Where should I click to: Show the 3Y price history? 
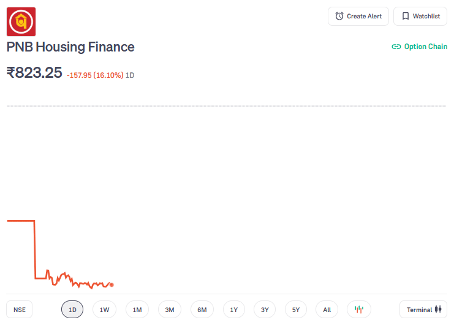[x=265, y=310]
